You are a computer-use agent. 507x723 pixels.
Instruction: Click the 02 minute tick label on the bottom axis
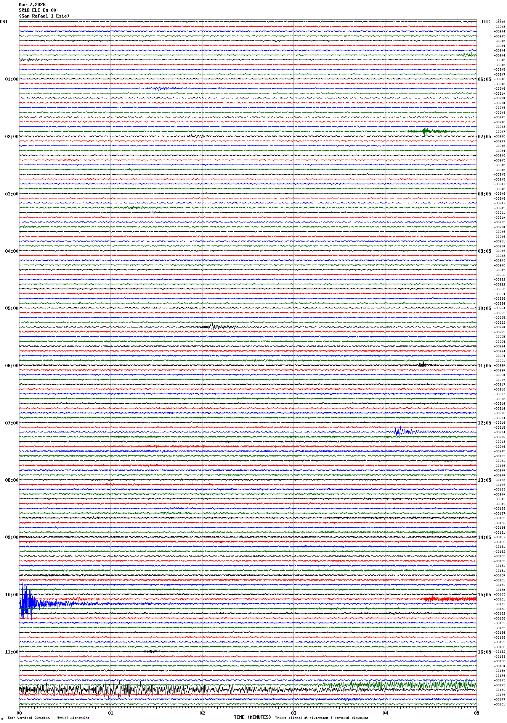202,713
